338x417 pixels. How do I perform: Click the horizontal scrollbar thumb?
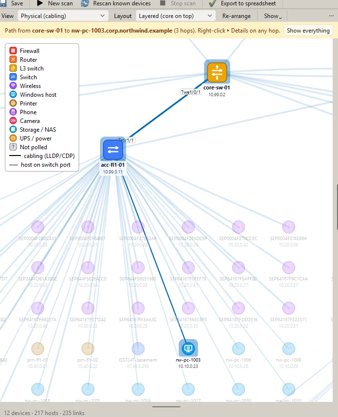[167, 407]
